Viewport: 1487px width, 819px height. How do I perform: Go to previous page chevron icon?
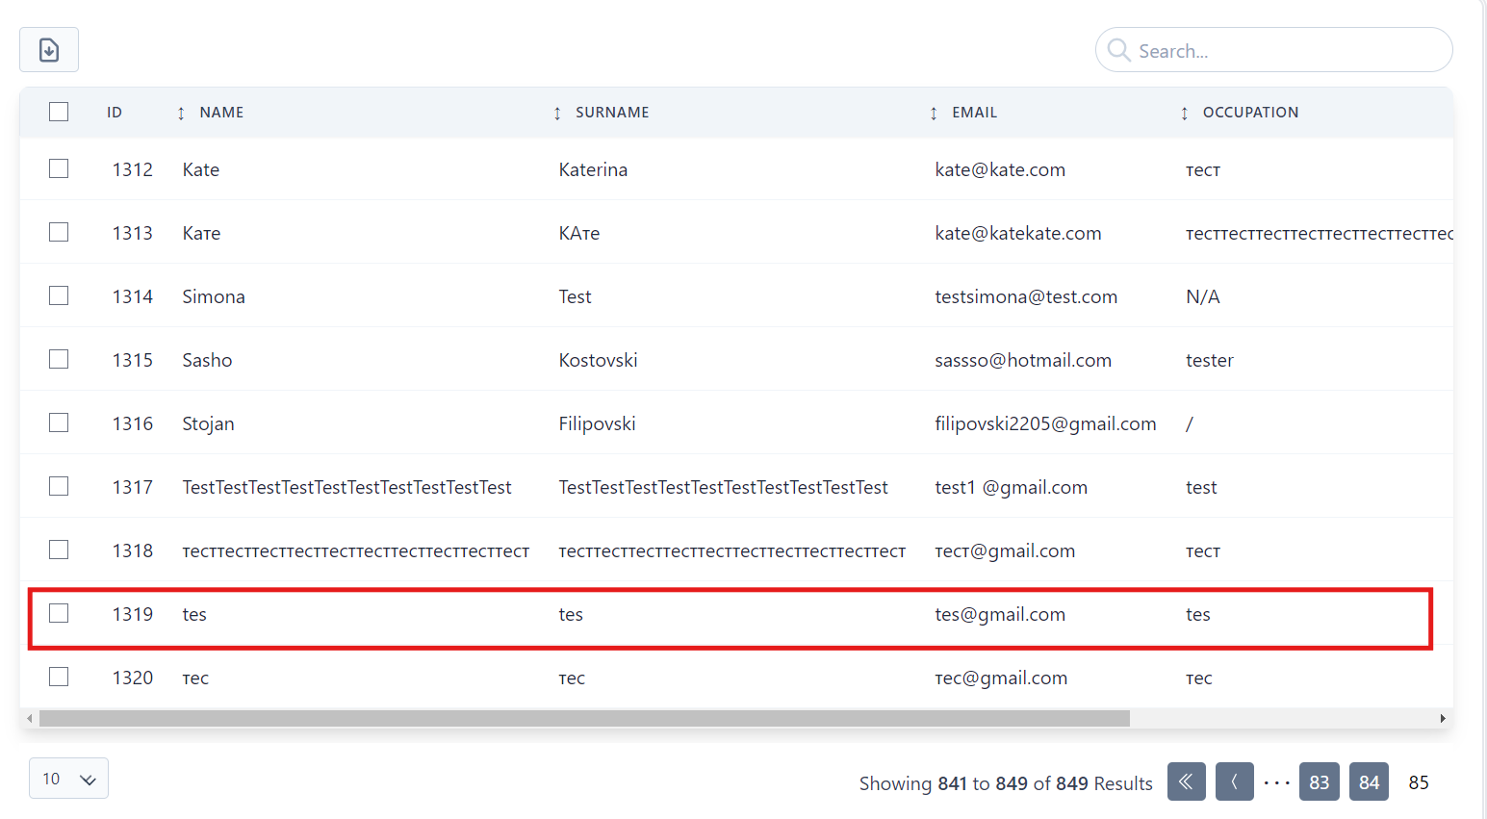(1234, 782)
